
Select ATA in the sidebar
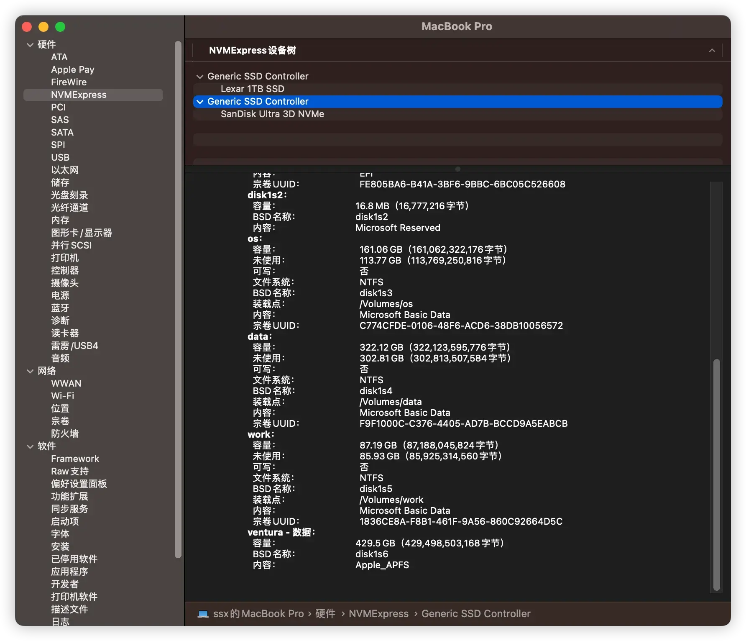pos(59,57)
